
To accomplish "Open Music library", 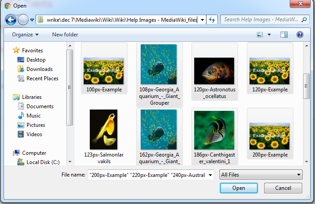I will (34, 116).
